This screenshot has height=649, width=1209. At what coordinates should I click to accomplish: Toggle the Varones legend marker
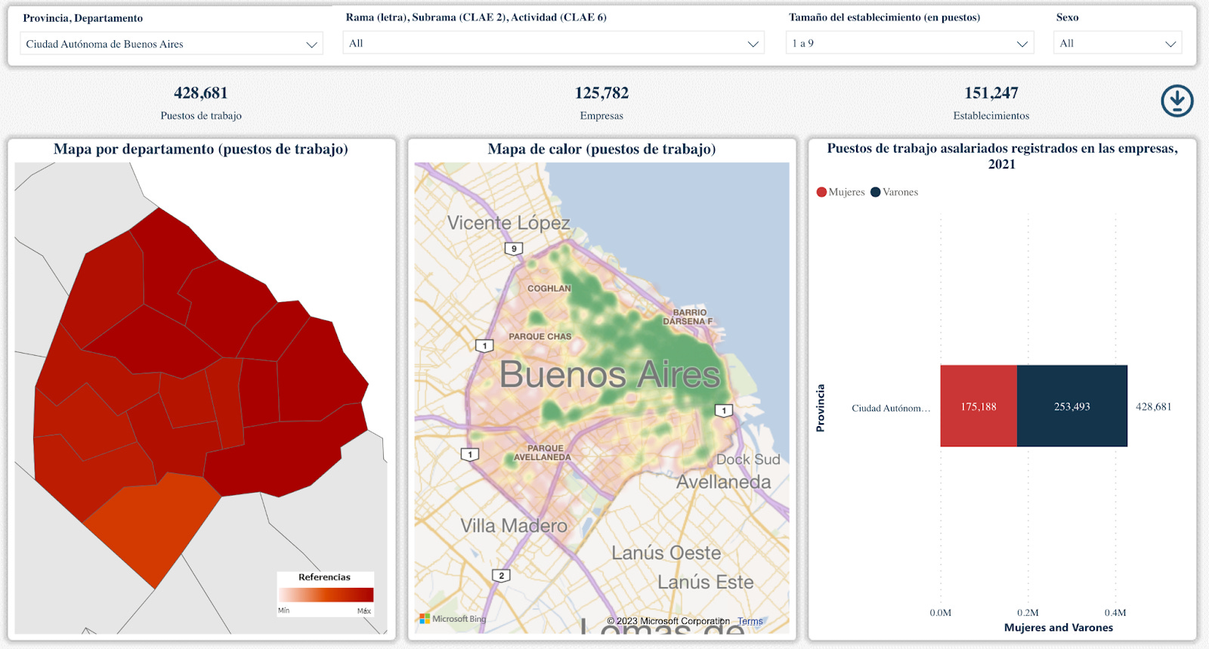(x=876, y=192)
